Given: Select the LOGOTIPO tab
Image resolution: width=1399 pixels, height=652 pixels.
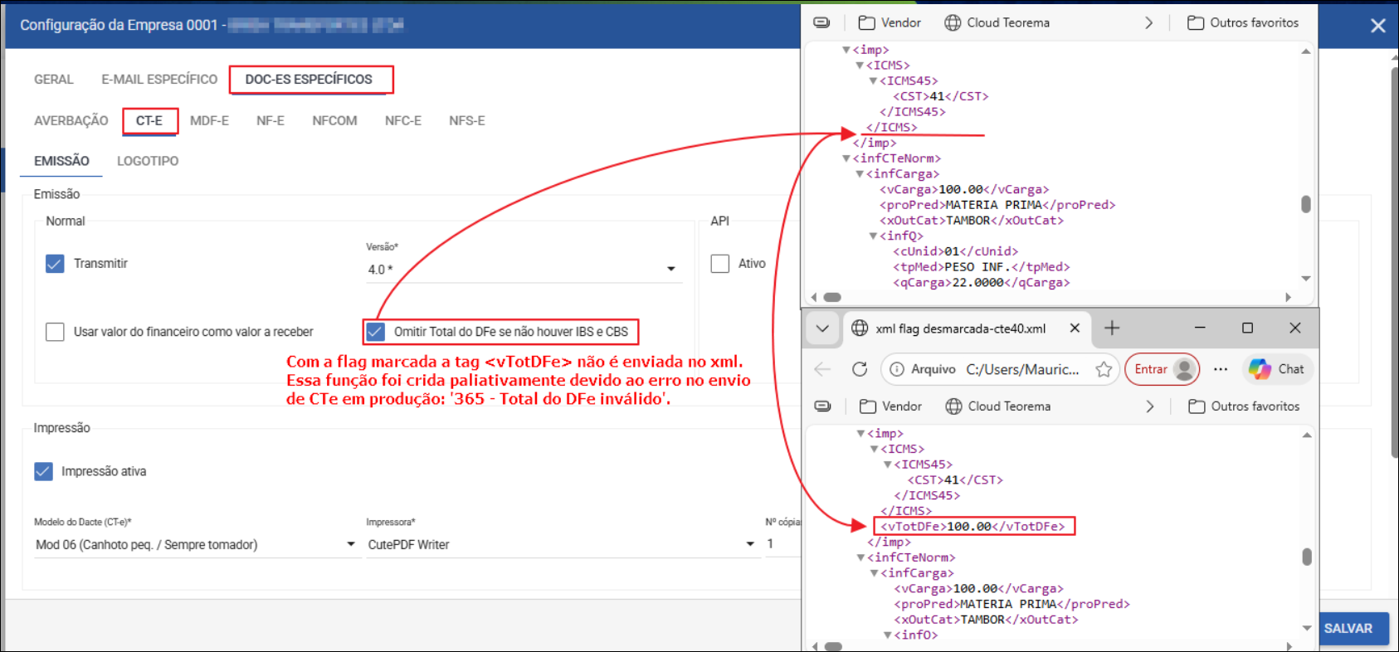Looking at the screenshot, I should (148, 161).
